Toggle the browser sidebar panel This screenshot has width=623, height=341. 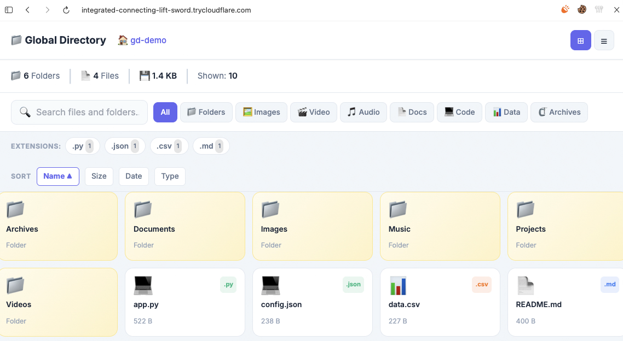point(9,10)
